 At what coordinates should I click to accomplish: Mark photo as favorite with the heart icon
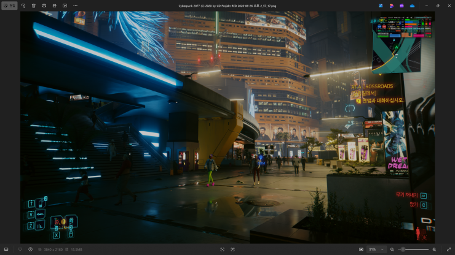point(20,249)
